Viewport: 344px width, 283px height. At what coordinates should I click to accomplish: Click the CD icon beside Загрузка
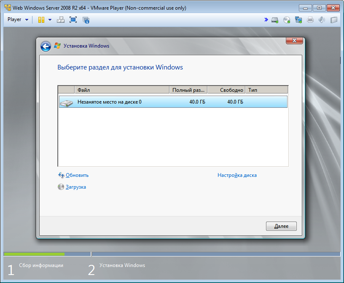coord(61,187)
